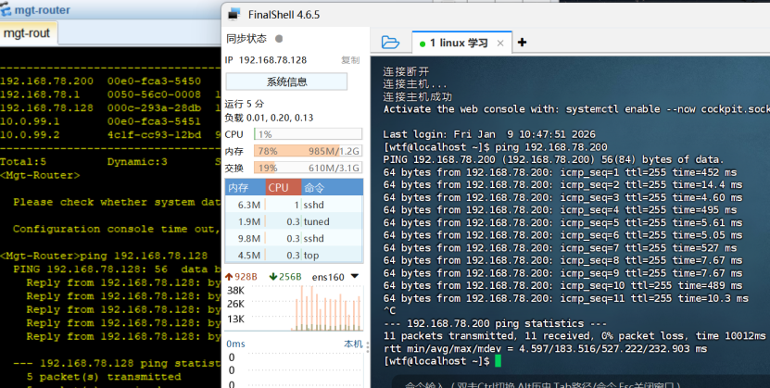770x388 pixels.
Task: Click the 'rtt min/avg/max/mdev' statistics line
Action: (x=545, y=349)
